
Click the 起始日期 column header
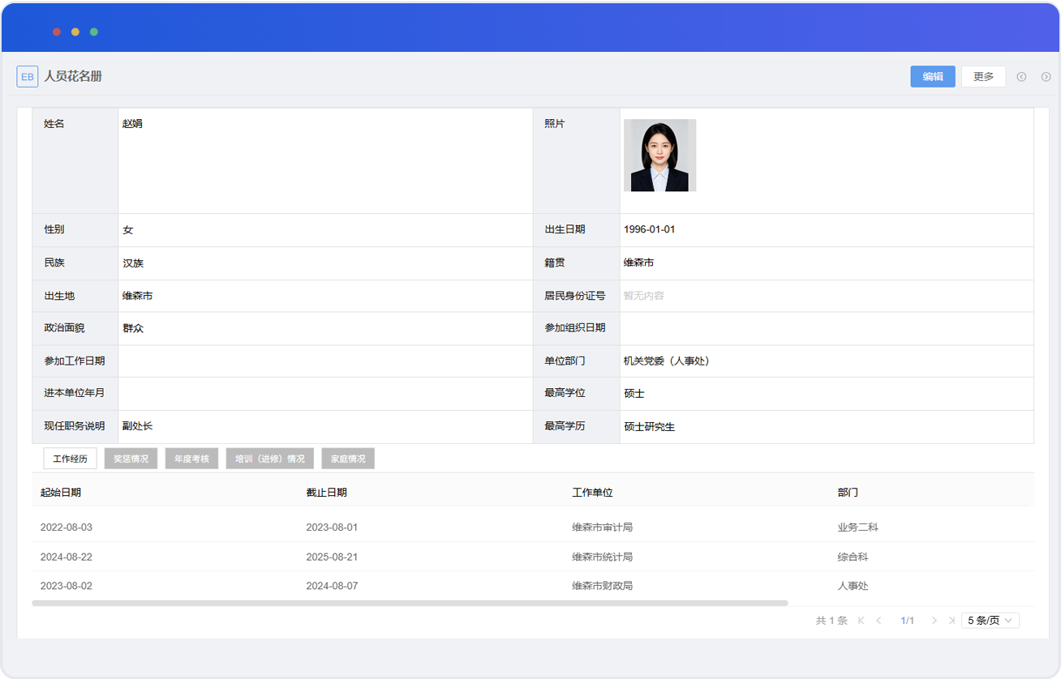[x=61, y=493]
